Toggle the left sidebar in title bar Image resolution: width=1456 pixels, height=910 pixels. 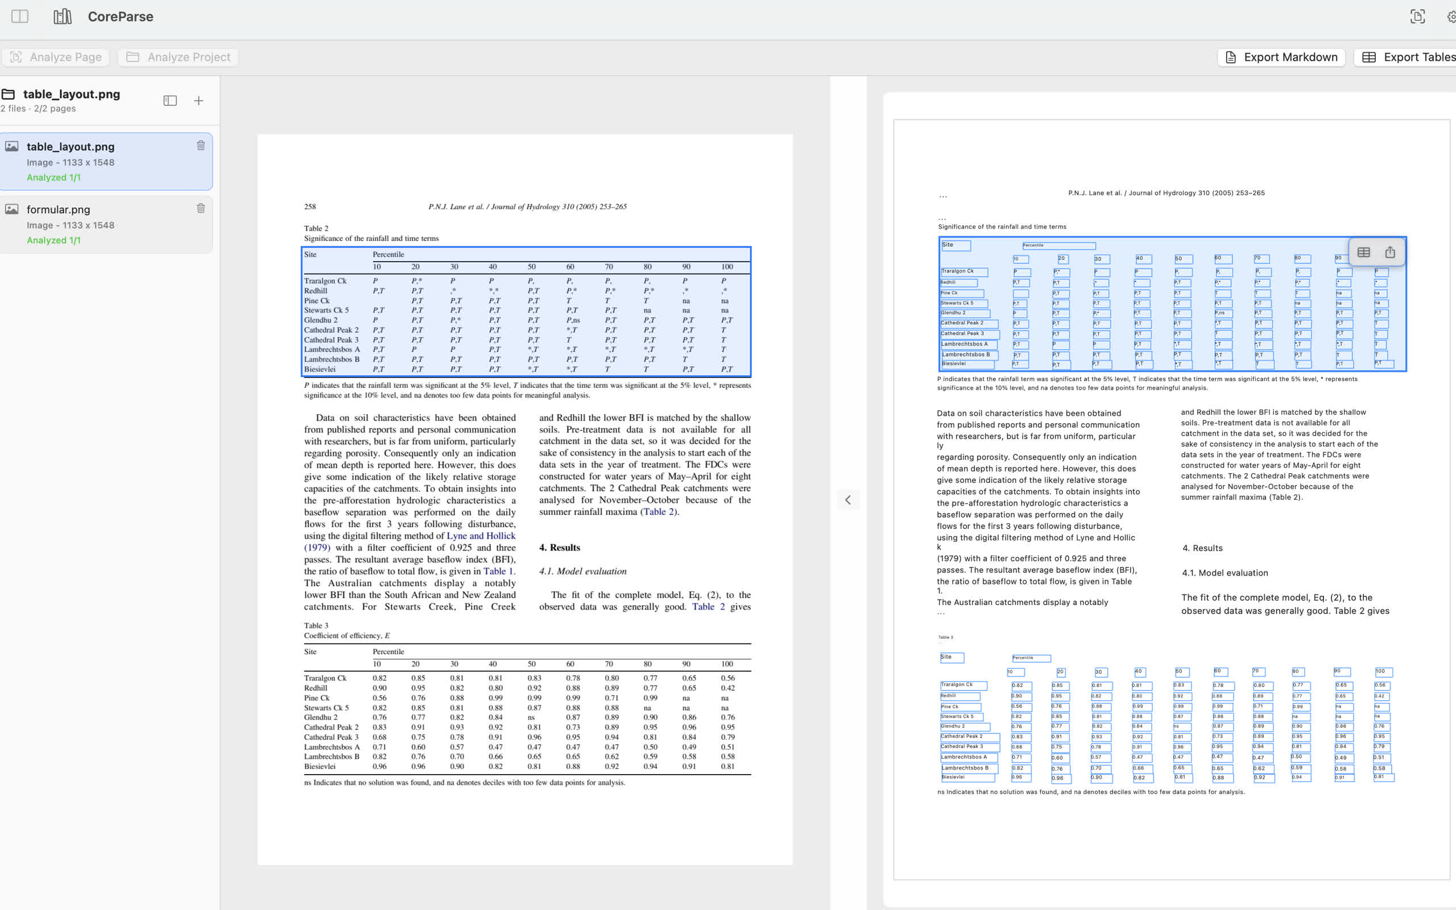click(20, 16)
